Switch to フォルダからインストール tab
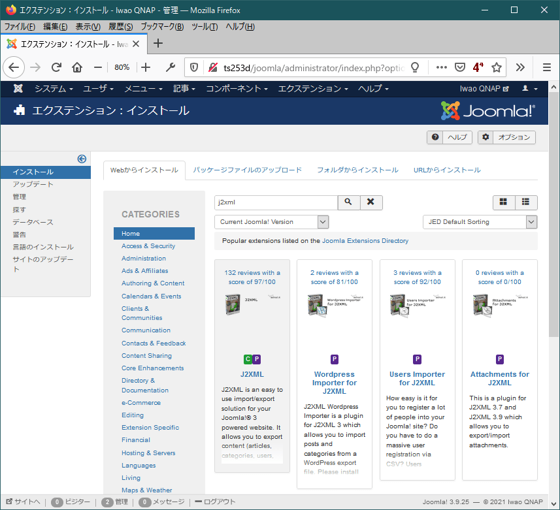This screenshot has height=510, width=560. point(357,170)
